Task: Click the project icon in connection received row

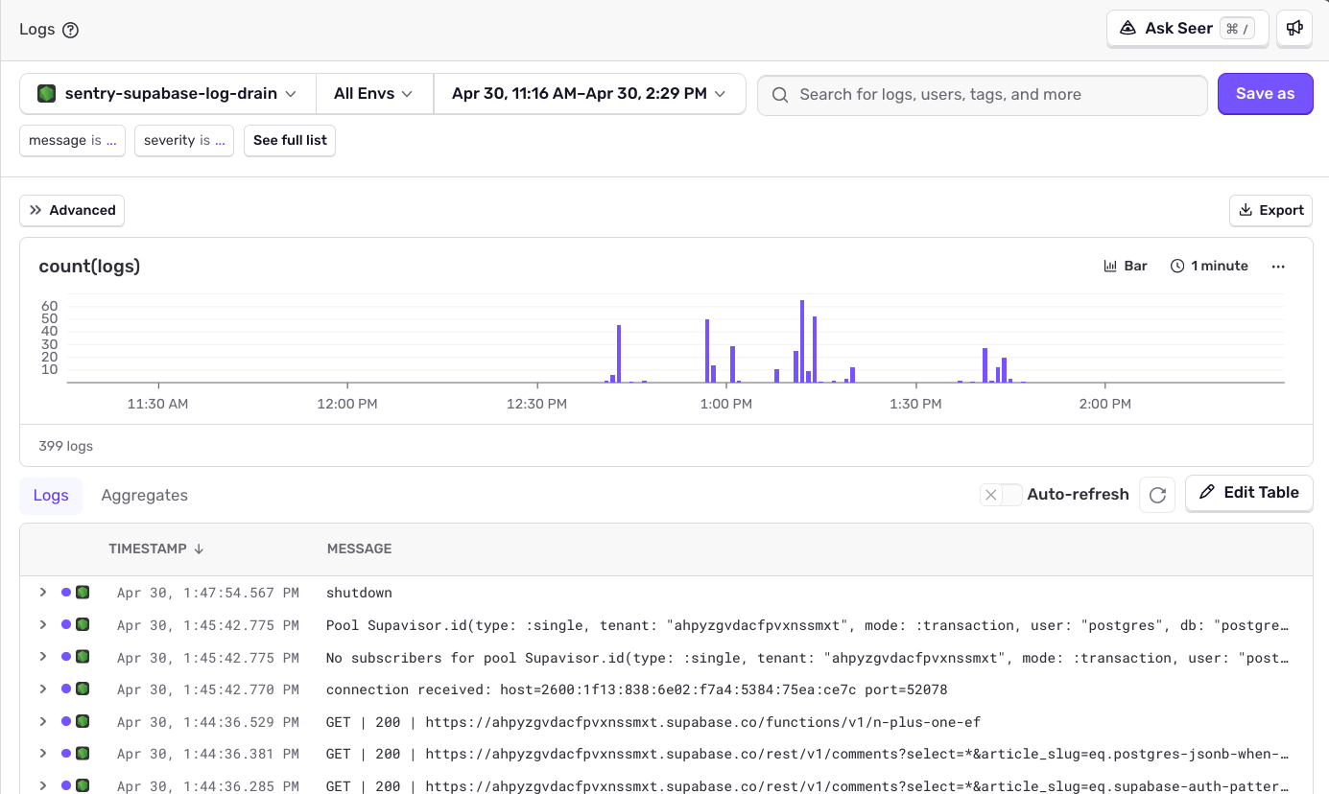Action: [83, 689]
